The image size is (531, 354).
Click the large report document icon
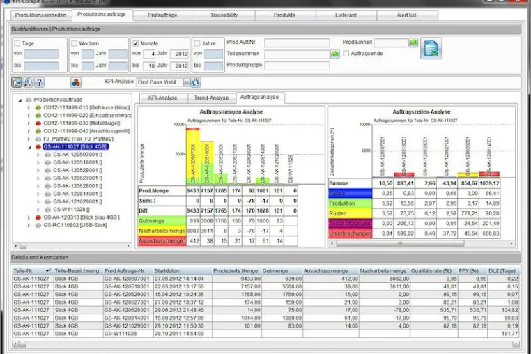(x=431, y=49)
